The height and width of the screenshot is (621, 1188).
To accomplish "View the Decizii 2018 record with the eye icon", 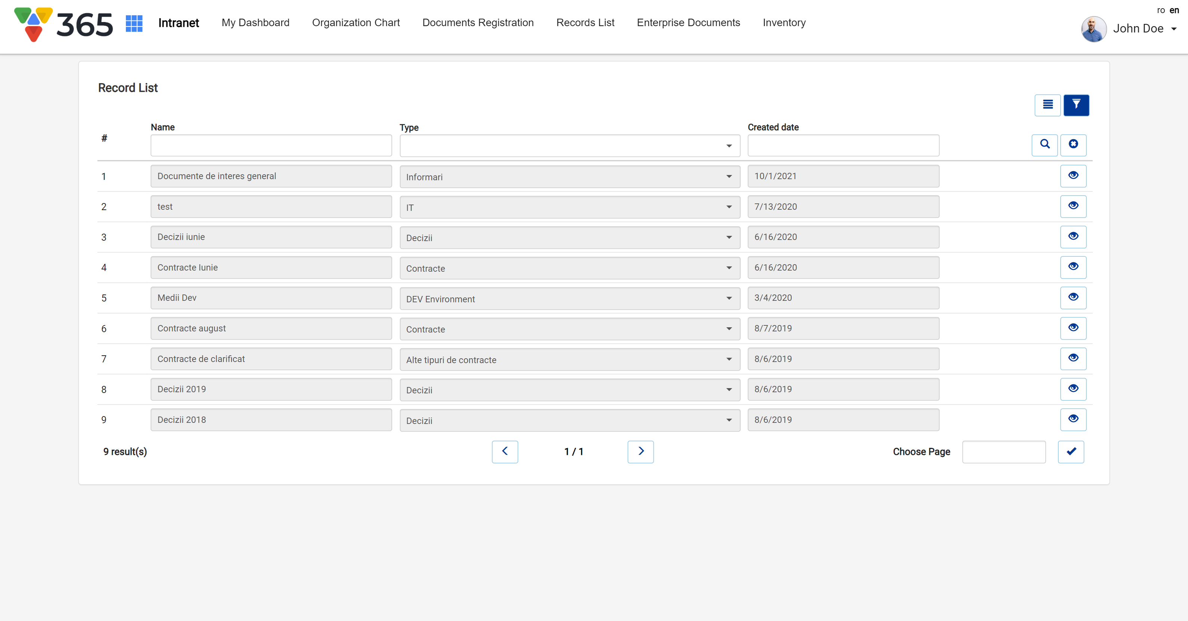I will [x=1073, y=419].
